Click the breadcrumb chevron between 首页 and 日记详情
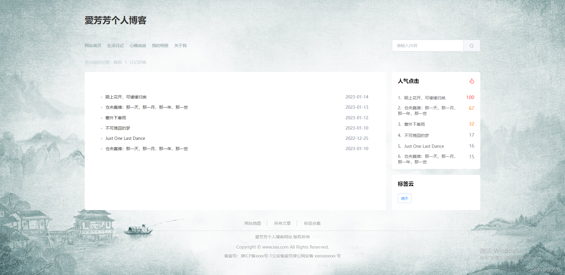The height and width of the screenshot is (275, 565). [126, 62]
